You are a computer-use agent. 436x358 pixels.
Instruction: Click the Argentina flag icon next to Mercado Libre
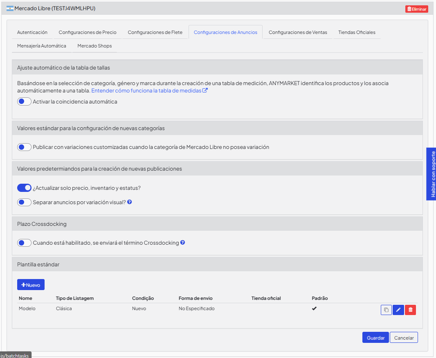pos(10,9)
